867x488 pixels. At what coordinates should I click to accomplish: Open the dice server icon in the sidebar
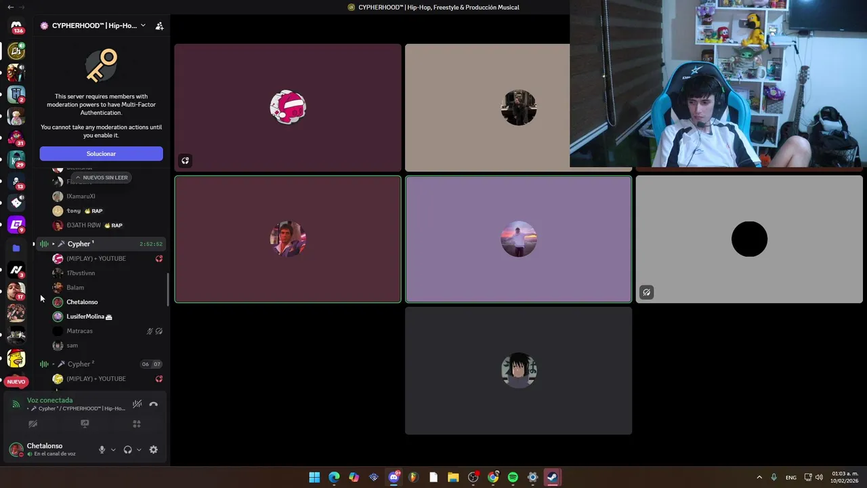pos(16,202)
